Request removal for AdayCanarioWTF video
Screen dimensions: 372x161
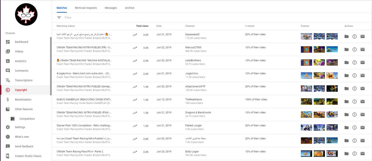355,88
